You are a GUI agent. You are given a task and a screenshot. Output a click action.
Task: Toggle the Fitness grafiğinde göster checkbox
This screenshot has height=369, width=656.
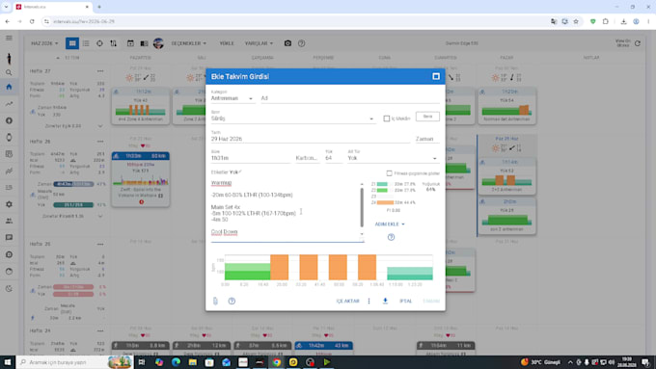coord(389,173)
